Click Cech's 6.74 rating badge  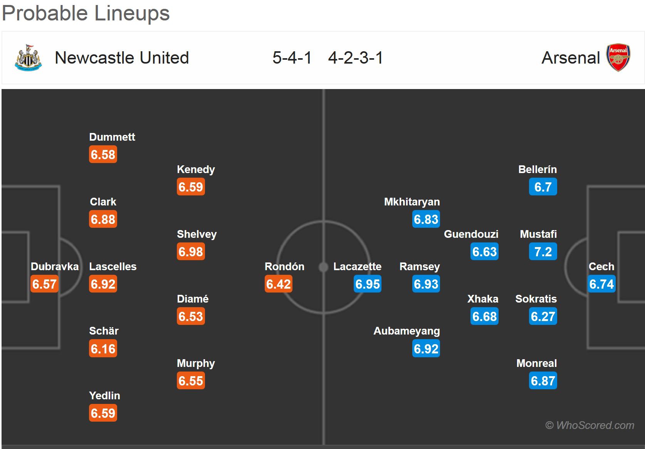(x=601, y=284)
